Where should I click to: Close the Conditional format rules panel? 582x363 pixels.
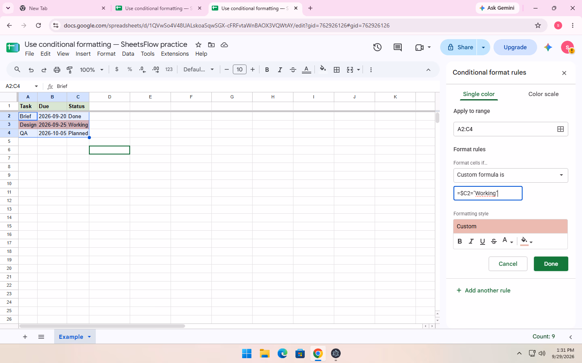(x=564, y=73)
